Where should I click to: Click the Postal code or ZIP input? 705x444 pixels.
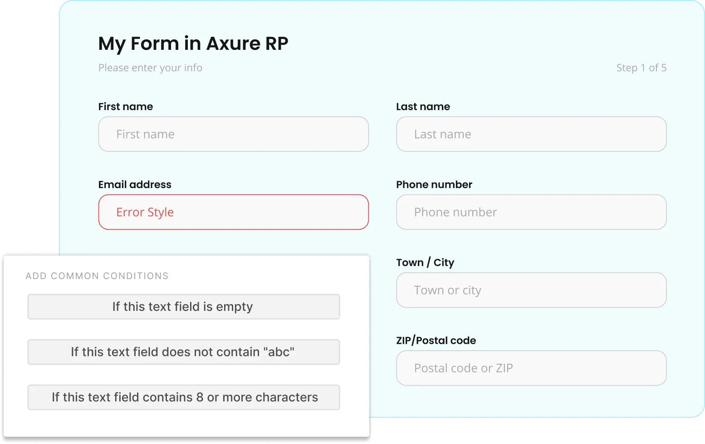click(x=531, y=368)
